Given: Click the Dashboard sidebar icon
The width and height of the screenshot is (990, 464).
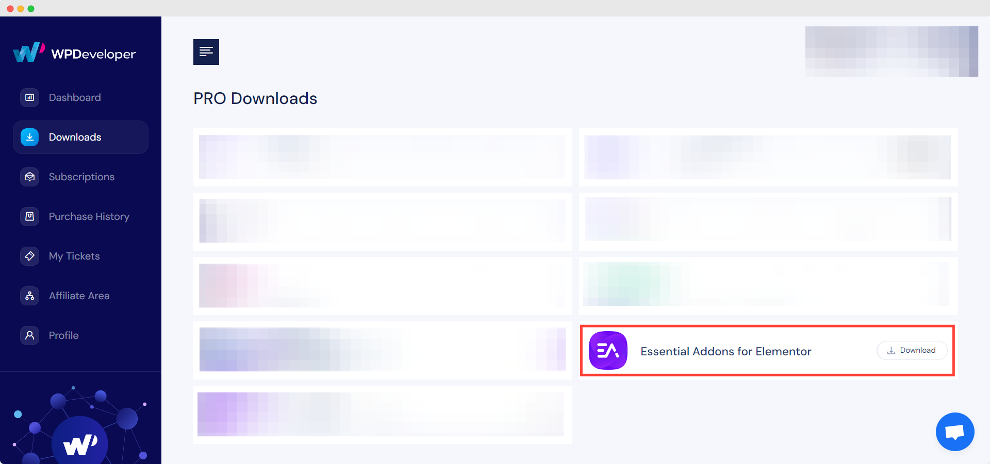Looking at the screenshot, I should [x=30, y=97].
